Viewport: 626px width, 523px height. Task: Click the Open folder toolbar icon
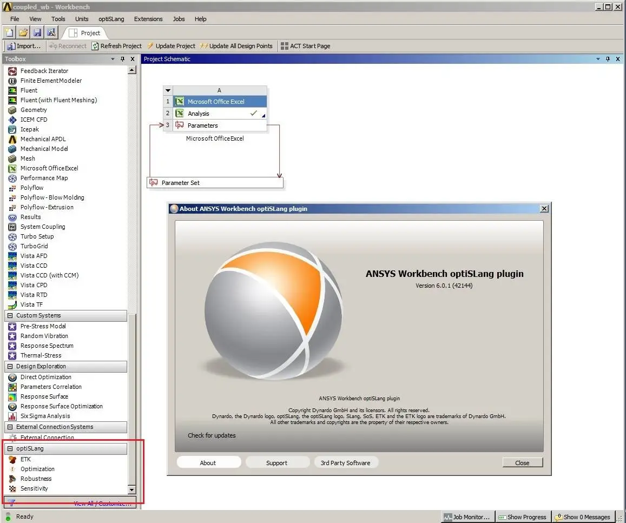pos(23,32)
